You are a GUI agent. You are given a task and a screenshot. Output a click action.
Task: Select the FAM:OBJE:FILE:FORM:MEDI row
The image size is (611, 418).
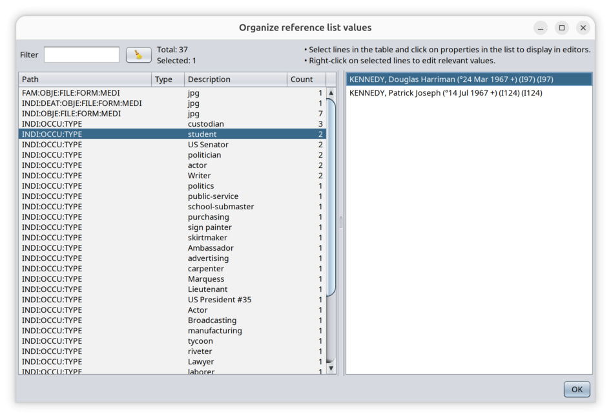tap(172, 93)
